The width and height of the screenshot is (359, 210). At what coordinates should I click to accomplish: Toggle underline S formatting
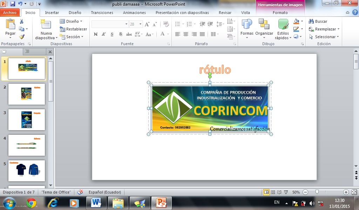click(x=112, y=34)
